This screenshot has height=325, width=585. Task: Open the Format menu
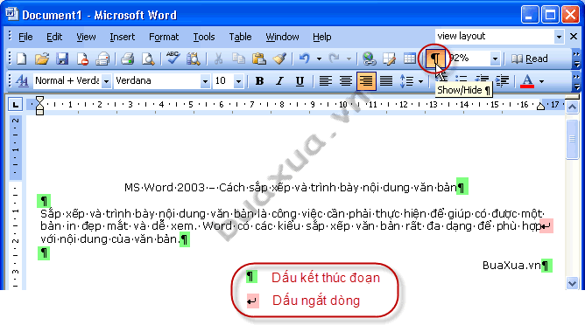coord(164,37)
